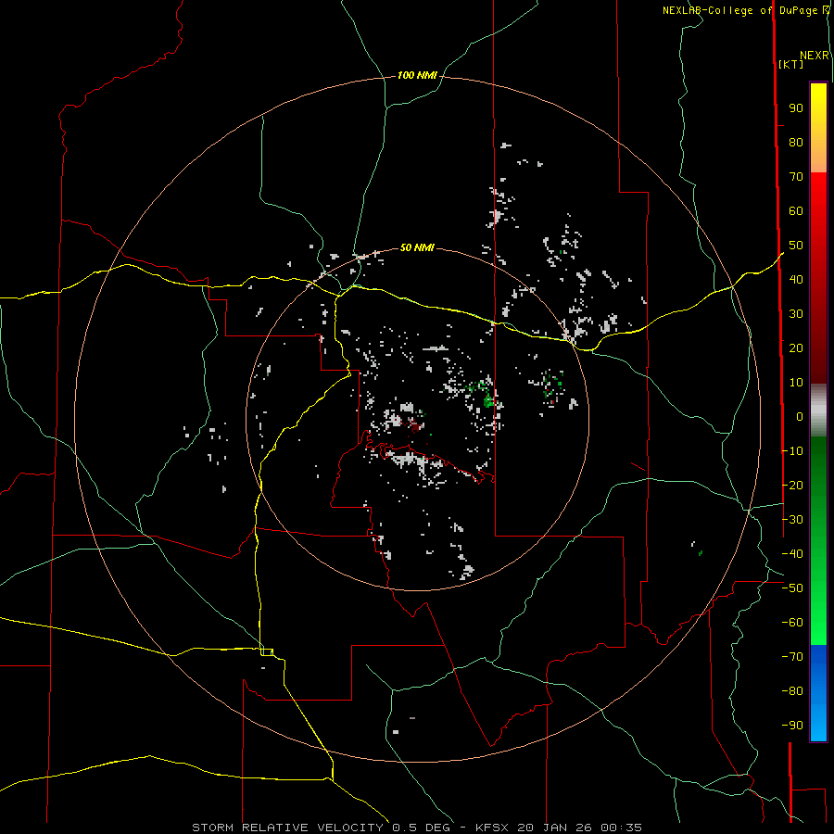The width and height of the screenshot is (834, 834).
Task: Pick the gray zero-velocity segment of color bar
Action: [x=818, y=411]
